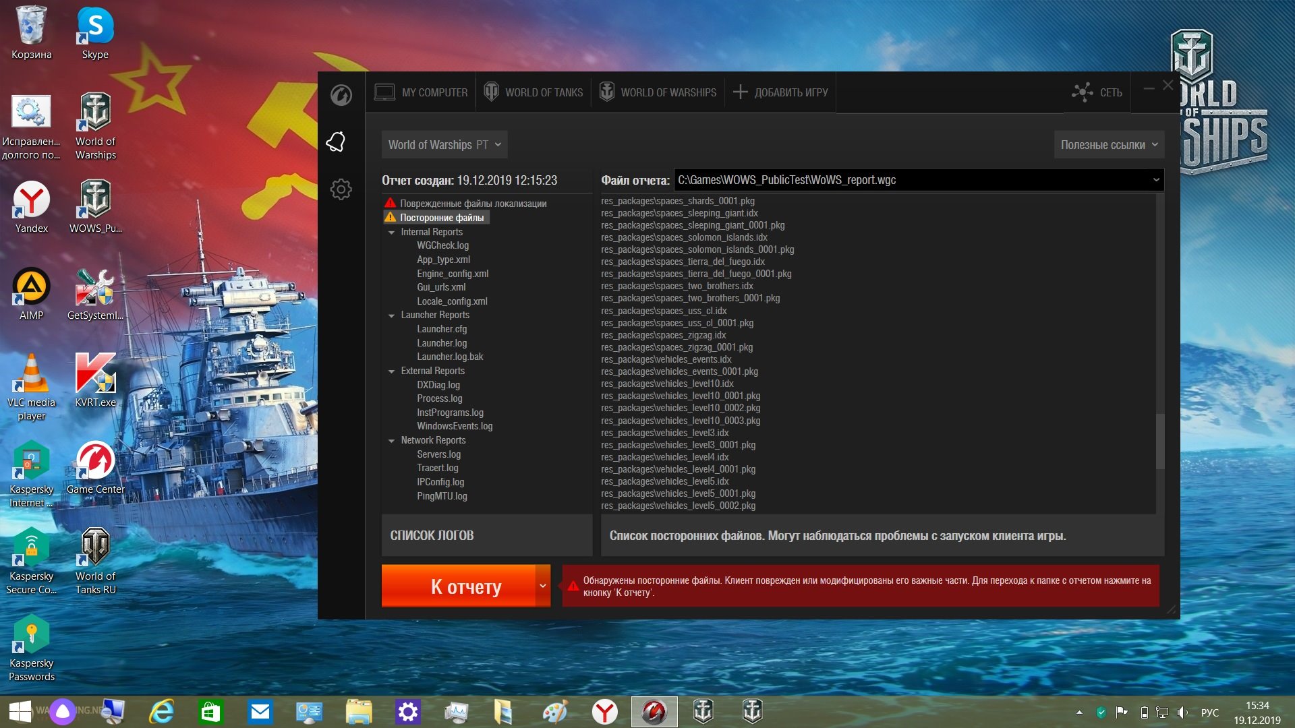
Task: Click the К отчету button
Action: (459, 586)
